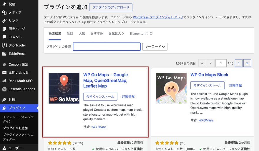This screenshot has width=259, height=151.
Task: Click the 有効インストール数: 3,000+ text
Action: tap(175, 149)
